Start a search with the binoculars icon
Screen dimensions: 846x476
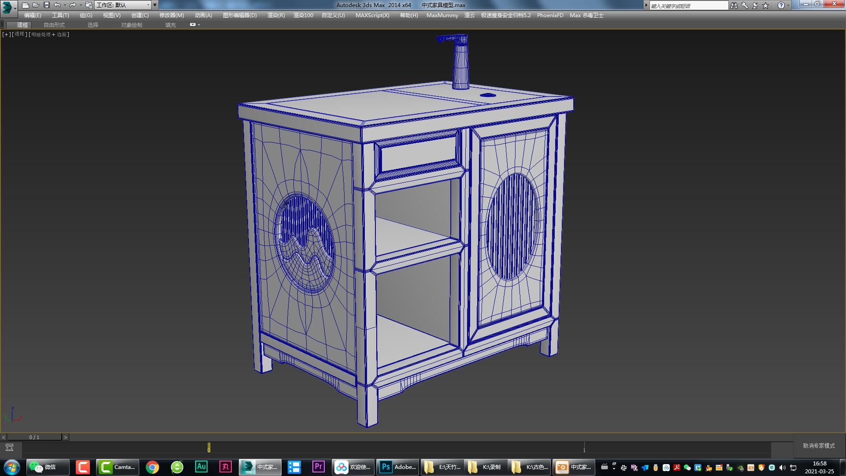click(734, 5)
